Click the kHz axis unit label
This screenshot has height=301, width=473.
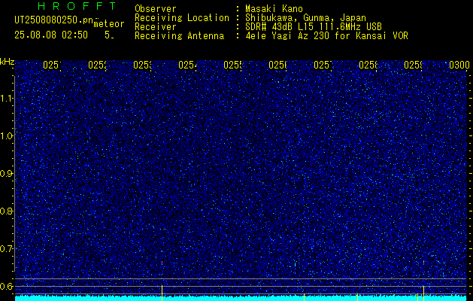click(x=8, y=62)
